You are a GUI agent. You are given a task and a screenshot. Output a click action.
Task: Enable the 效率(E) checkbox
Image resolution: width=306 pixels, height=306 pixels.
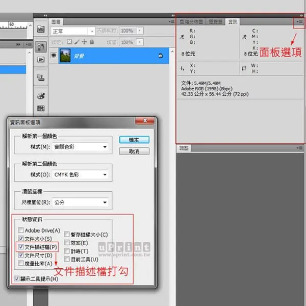click(x=67, y=242)
